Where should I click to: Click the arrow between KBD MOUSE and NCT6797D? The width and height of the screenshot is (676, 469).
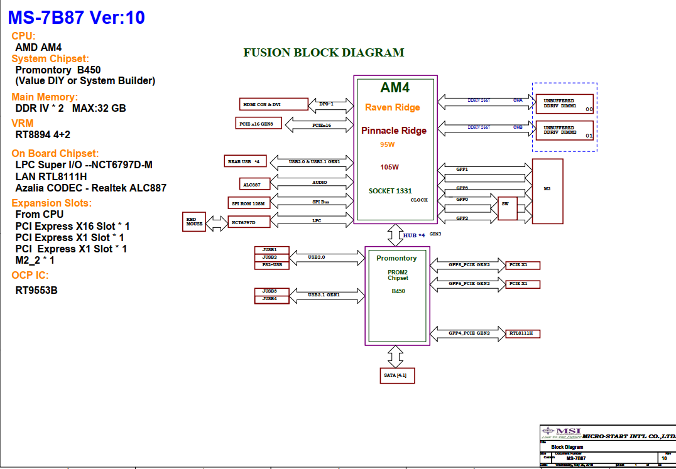tap(215, 222)
